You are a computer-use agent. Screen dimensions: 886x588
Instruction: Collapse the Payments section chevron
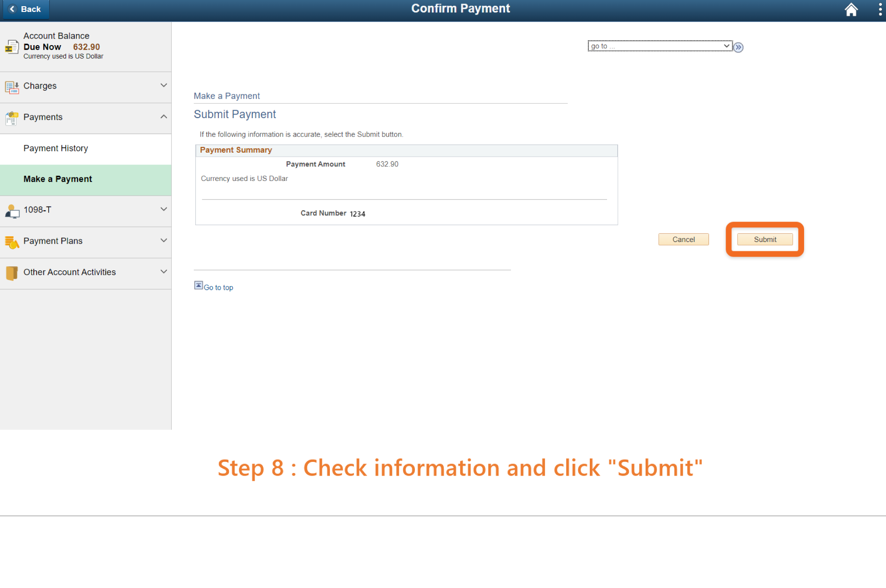[163, 117]
